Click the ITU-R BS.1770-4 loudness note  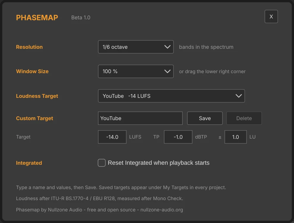[99, 198]
